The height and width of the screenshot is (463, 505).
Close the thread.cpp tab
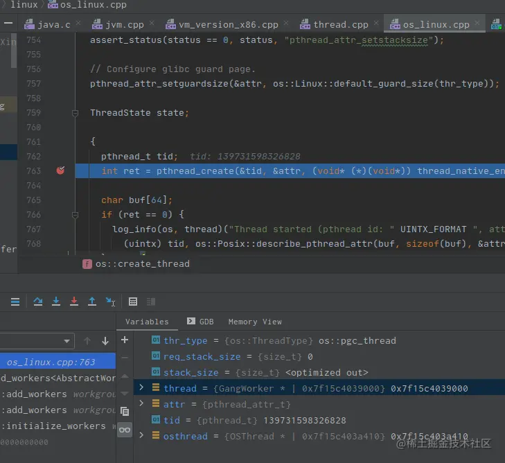[376, 23]
